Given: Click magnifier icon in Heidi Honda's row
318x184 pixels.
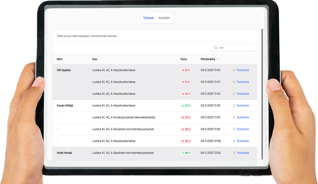Looking at the screenshot, I should [x=234, y=153].
